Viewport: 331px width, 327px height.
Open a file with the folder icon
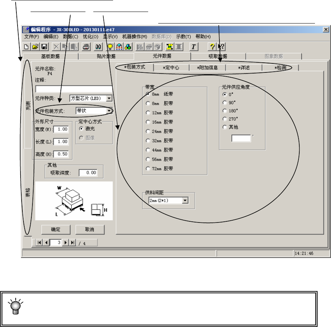click(35, 47)
